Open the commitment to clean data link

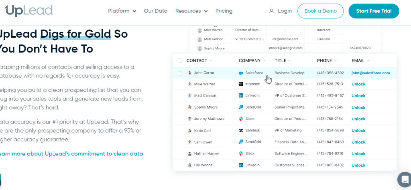(71, 154)
